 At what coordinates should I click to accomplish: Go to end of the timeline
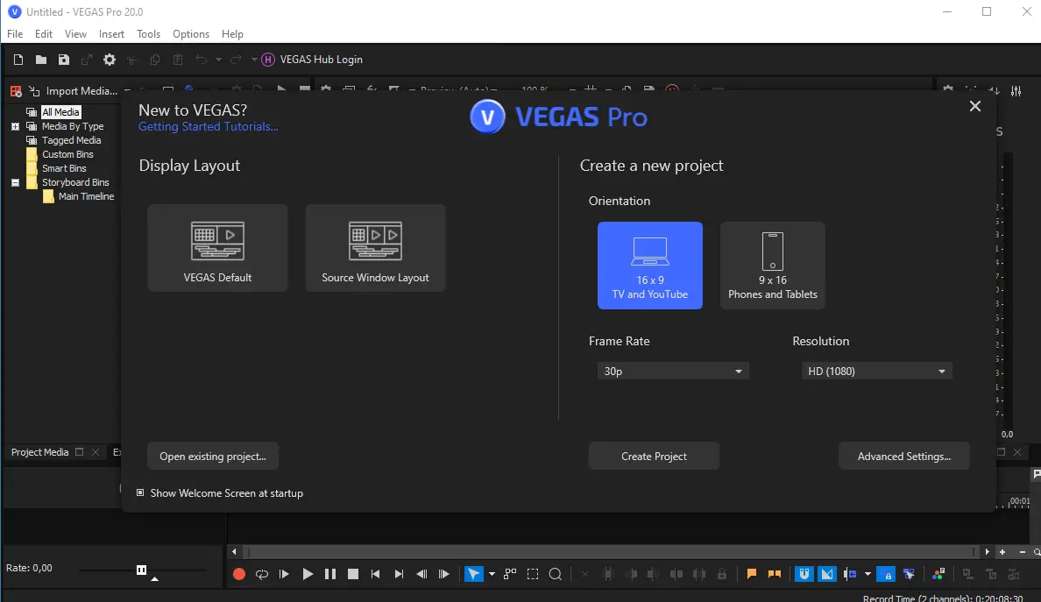tap(399, 574)
